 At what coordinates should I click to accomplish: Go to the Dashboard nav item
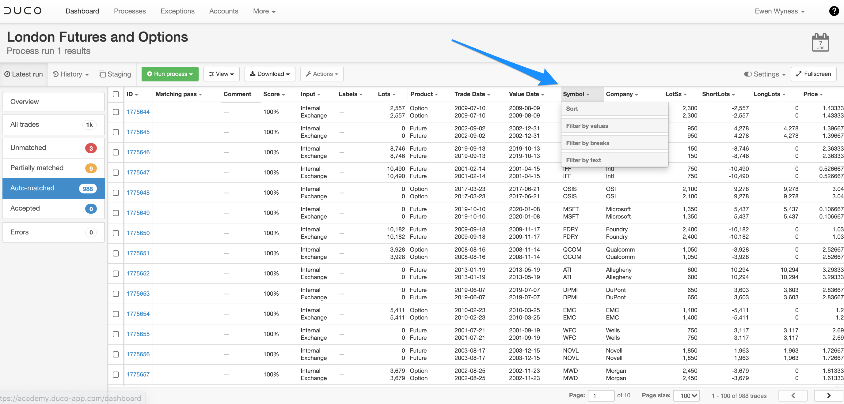point(82,11)
